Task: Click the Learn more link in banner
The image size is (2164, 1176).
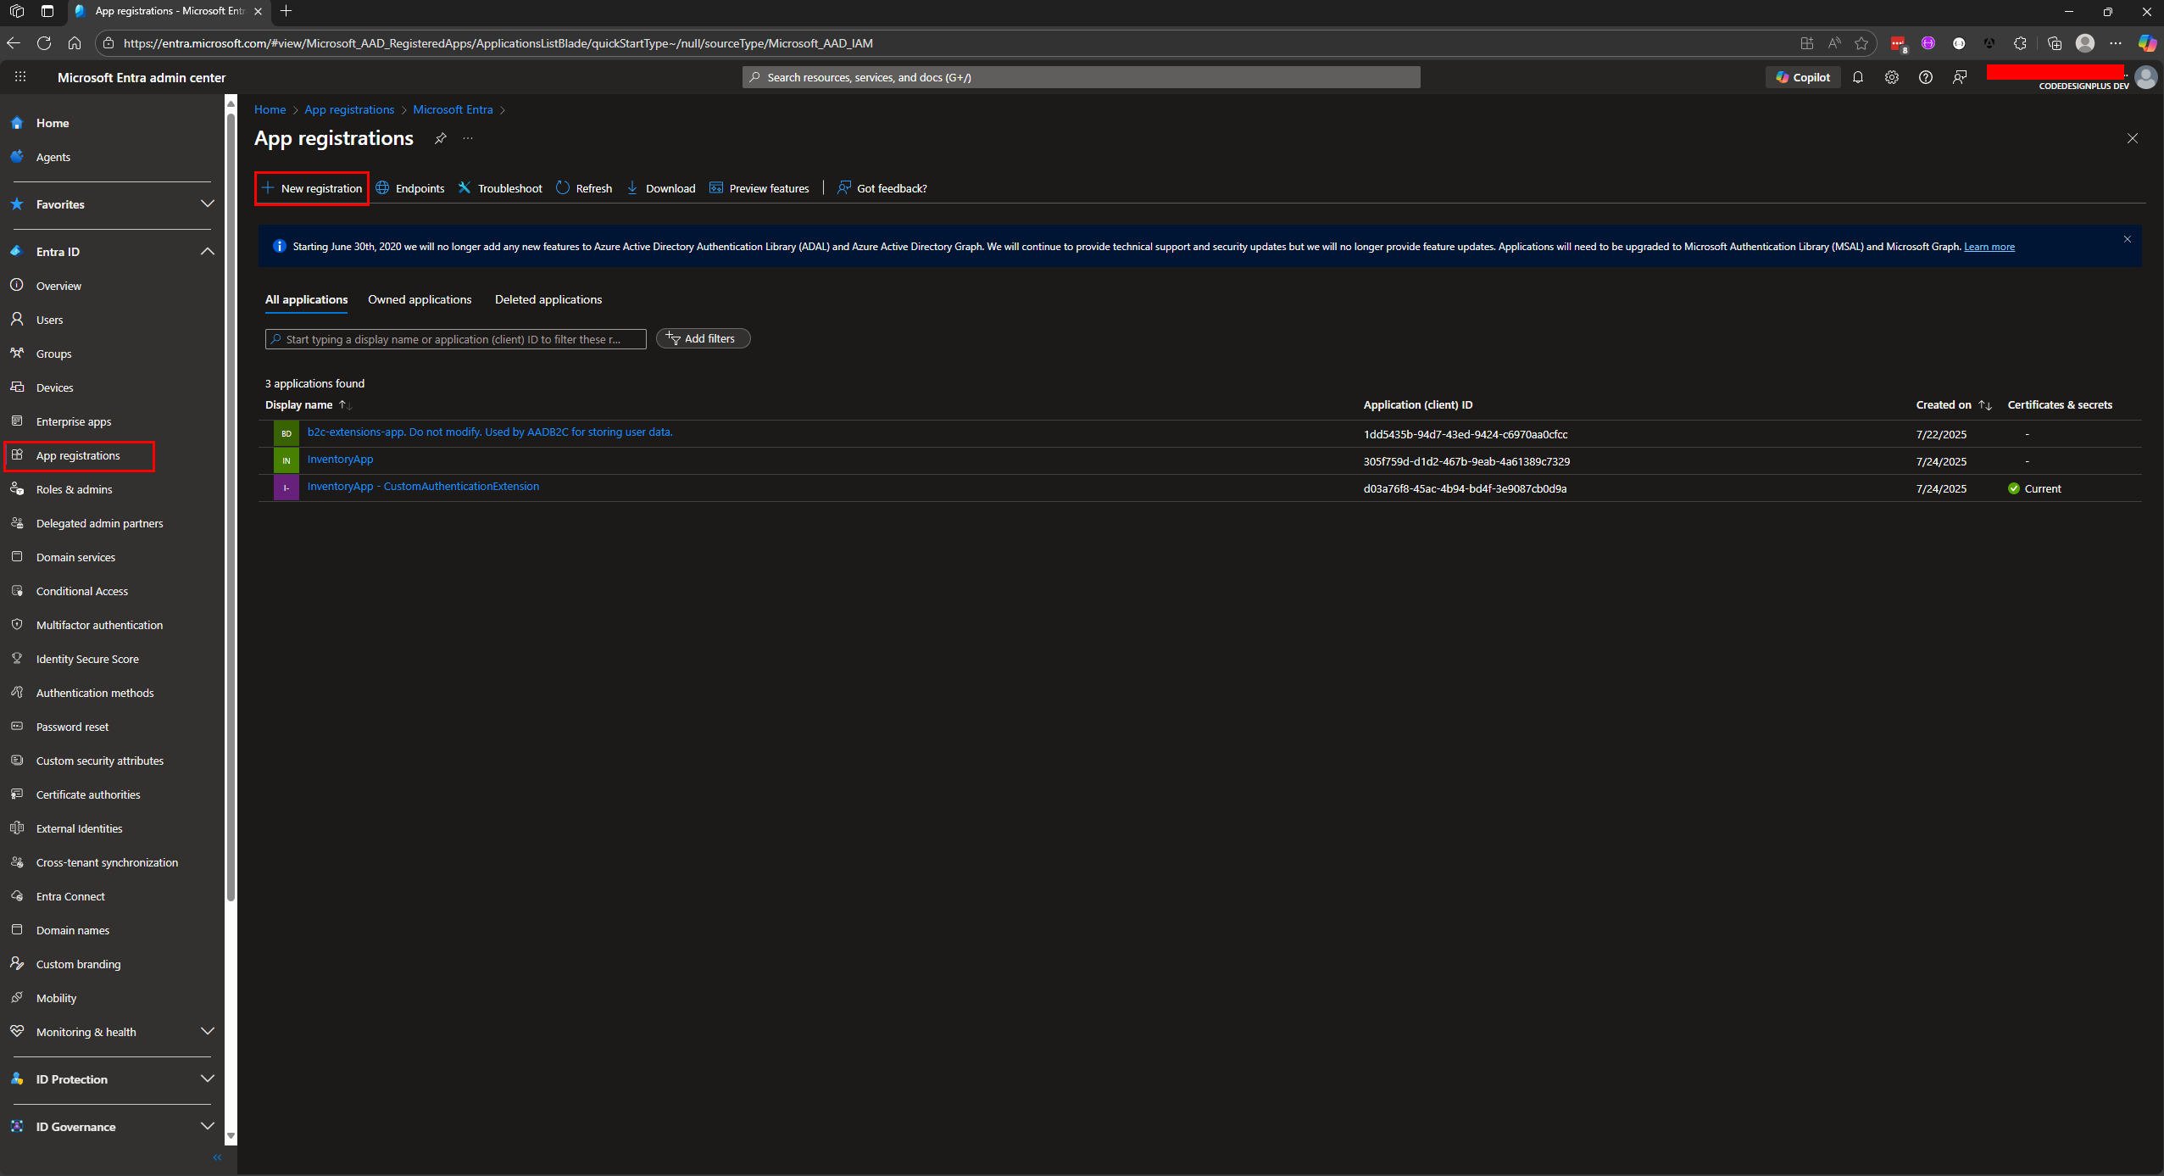Action: tap(1989, 247)
